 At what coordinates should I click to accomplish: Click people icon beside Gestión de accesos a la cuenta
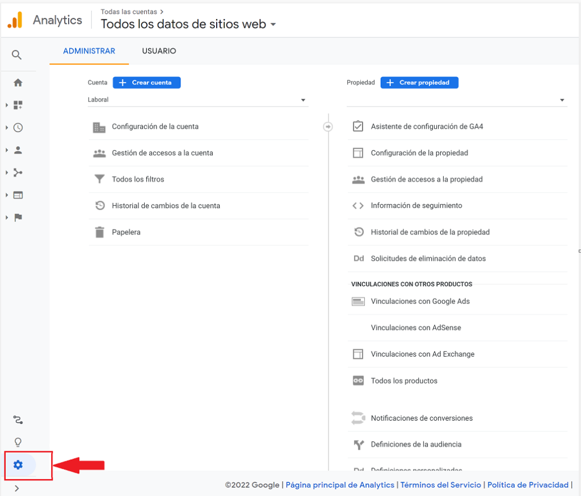[99, 153]
